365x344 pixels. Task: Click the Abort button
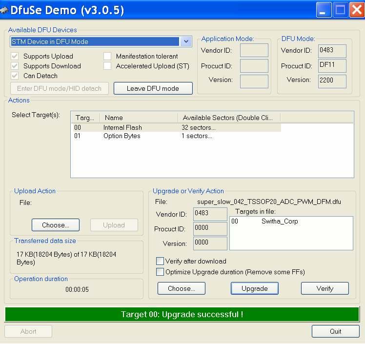[28, 331]
